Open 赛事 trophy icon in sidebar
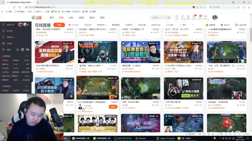252x141 pixels. [x=3, y=50]
